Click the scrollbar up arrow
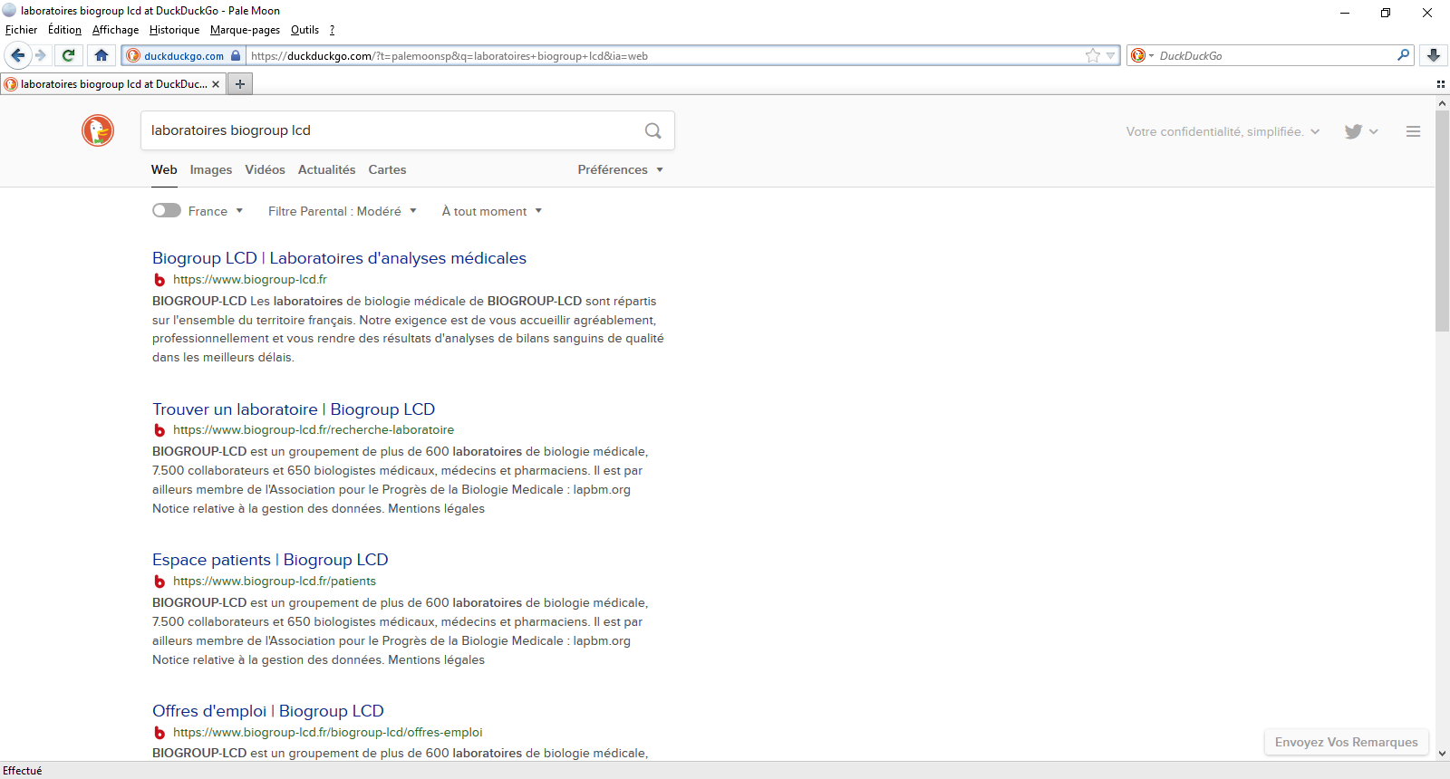The width and height of the screenshot is (1450, 779). (x=1443, y=103)
